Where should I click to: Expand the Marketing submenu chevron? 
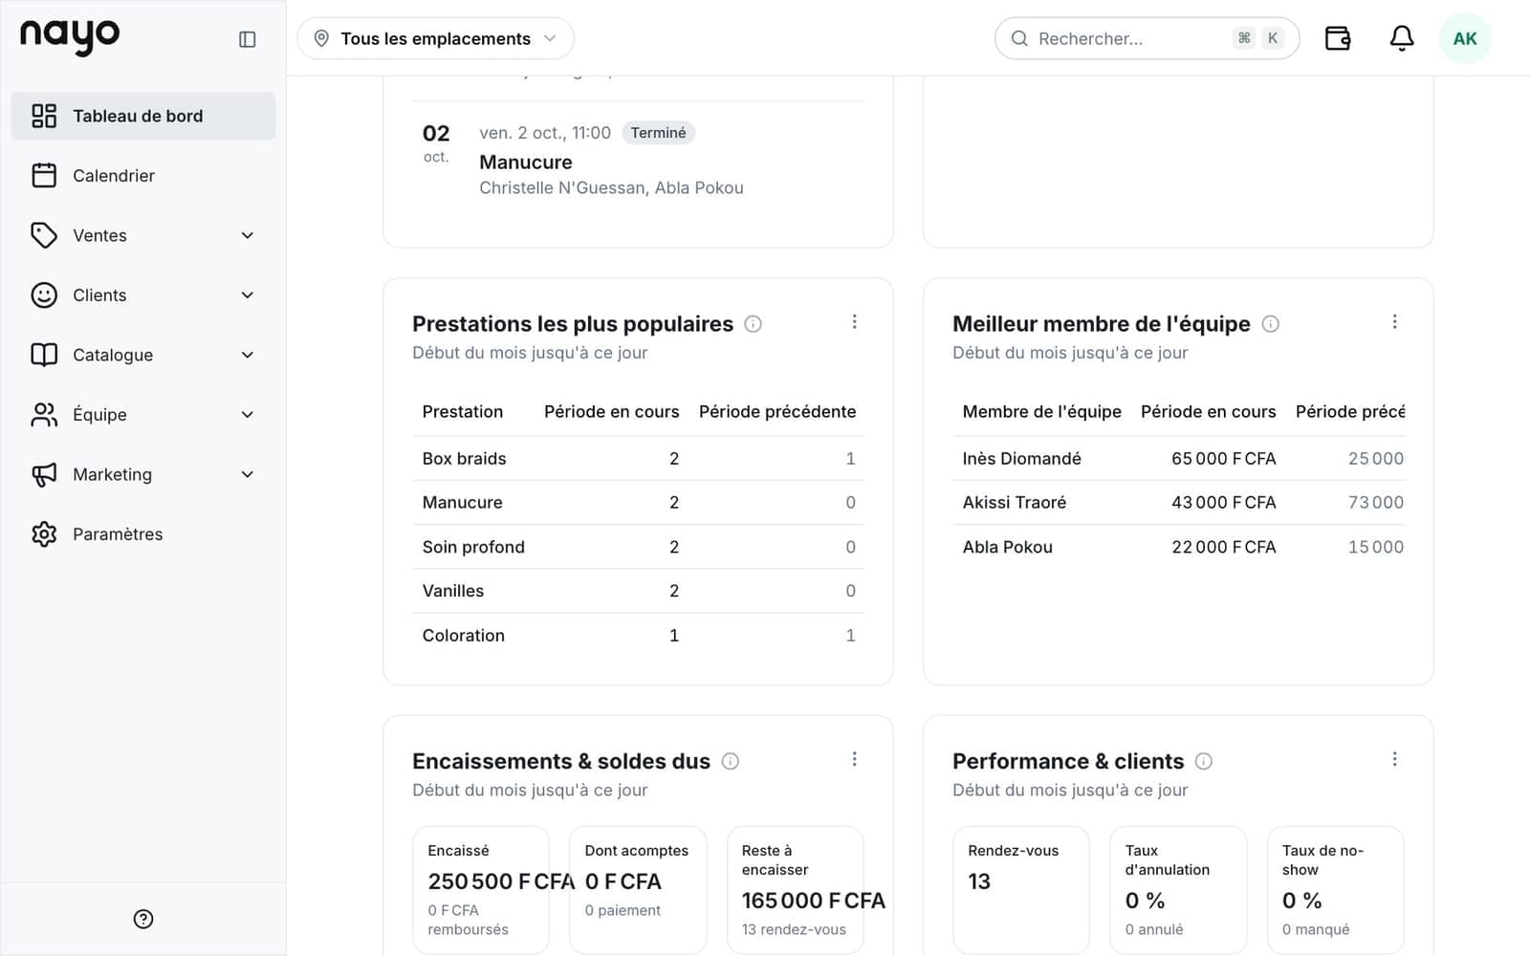point(248,474)
